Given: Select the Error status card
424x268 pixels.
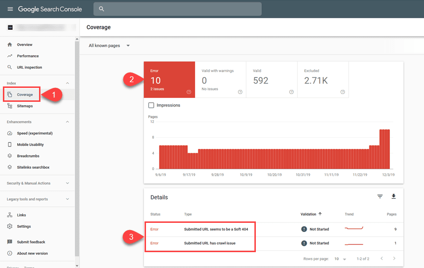Looking at the screenshot, I should 169,79.
